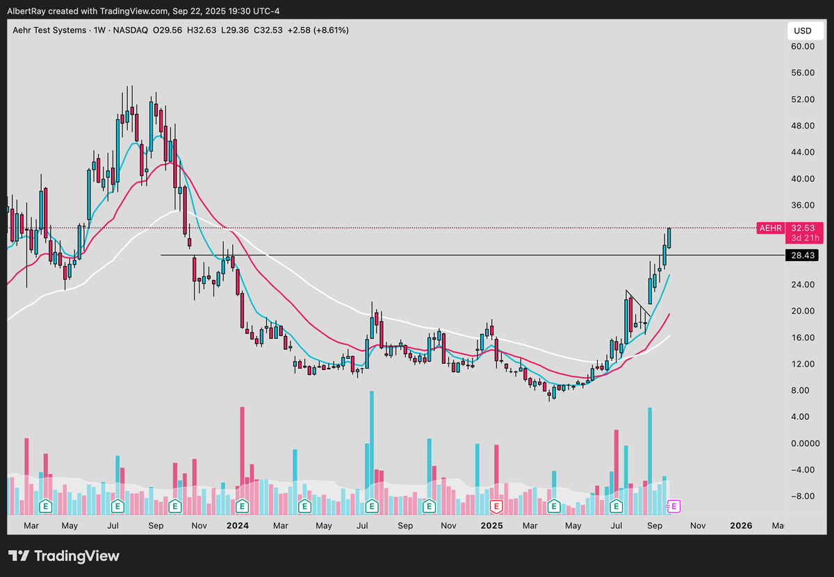Click the bold 2026 label on the time axis
834x577 pixels.
click(x=741, y=526)
